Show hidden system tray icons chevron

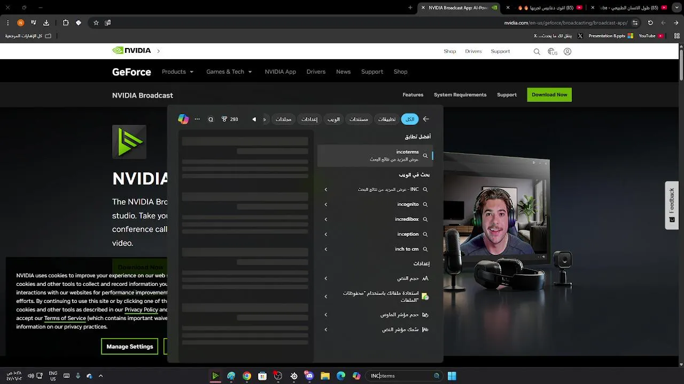(x=100, y=376)
